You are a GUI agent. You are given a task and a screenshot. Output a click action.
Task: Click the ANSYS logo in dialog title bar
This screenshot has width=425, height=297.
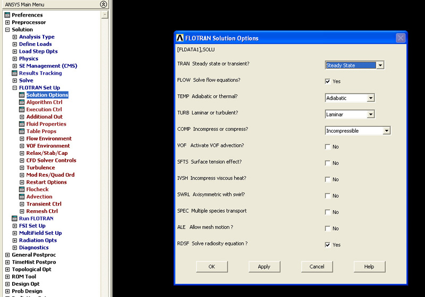tap(180, 38)
